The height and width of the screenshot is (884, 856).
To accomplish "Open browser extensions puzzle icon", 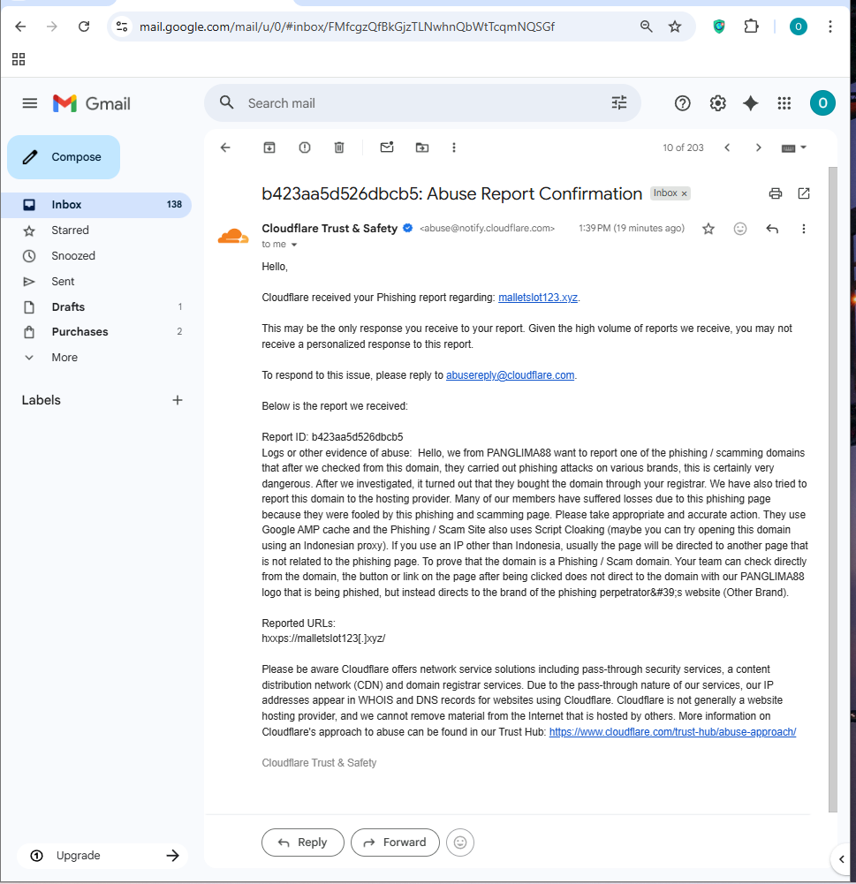I will coord(751,26).
